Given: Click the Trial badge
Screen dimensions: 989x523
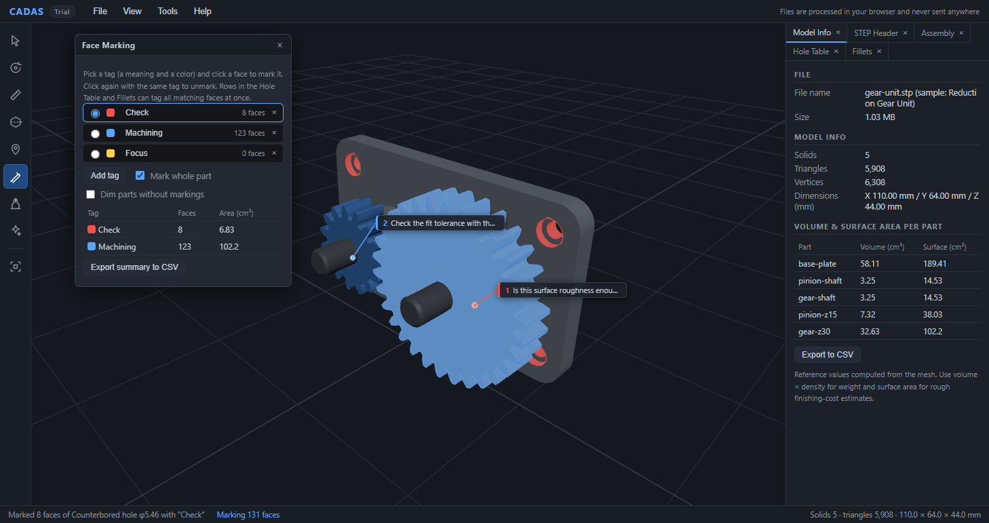Looking at the screenshot, I should tap(62, 12).
